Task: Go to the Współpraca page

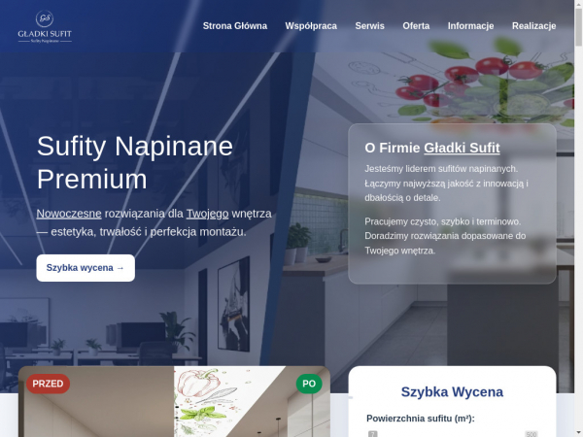Action: click(x=311, y=26)
